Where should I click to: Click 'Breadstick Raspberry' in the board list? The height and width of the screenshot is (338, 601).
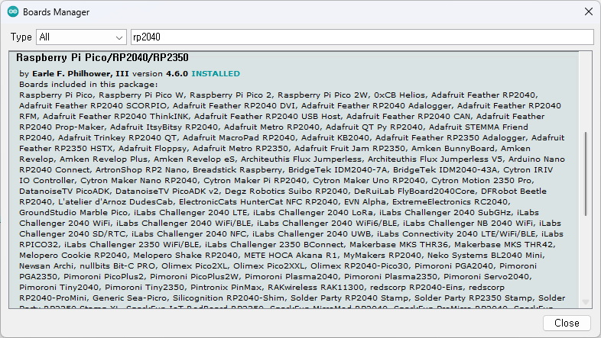point(238,170)
